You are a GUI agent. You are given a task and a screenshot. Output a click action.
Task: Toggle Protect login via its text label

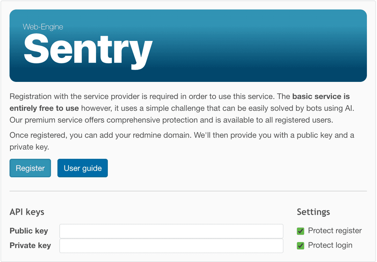tap(330, 246)
